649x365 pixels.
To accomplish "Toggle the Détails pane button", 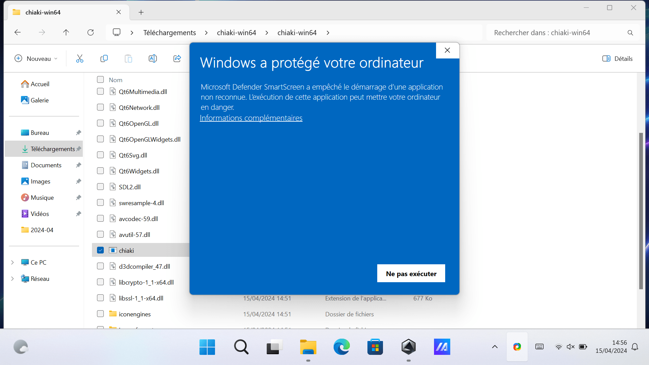I will click(618, 58).
